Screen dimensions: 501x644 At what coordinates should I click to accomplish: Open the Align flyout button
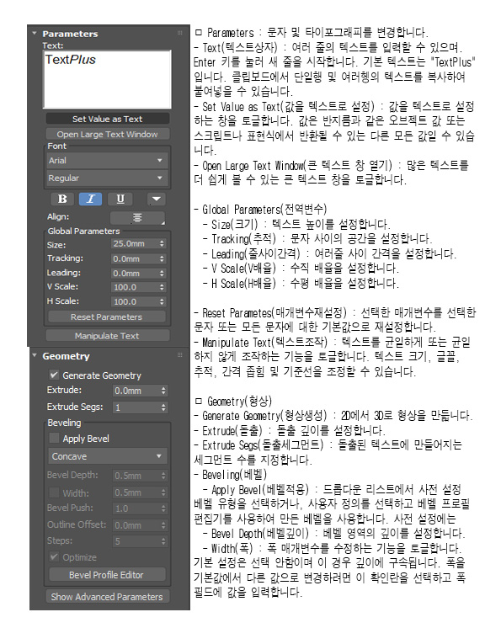pyautogui.click(x=137, y=218)
